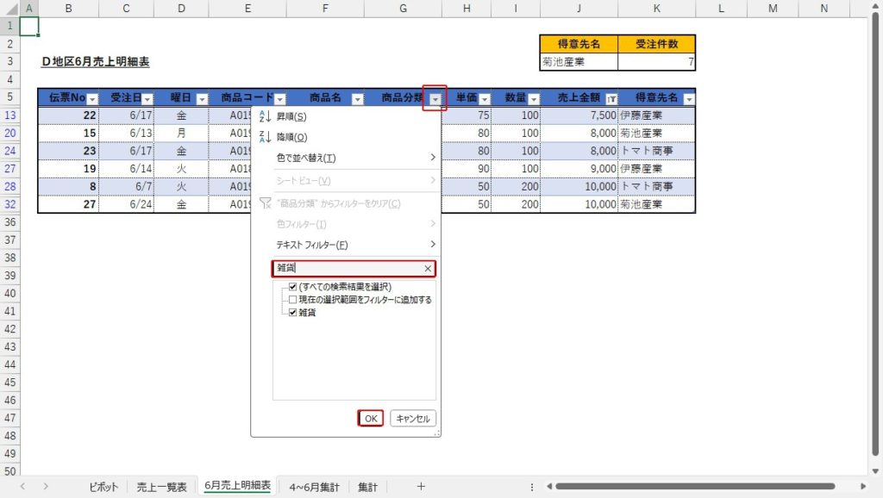Enable 現在の選択範囲をフィルターに追加する checkbox

point(293,300)
